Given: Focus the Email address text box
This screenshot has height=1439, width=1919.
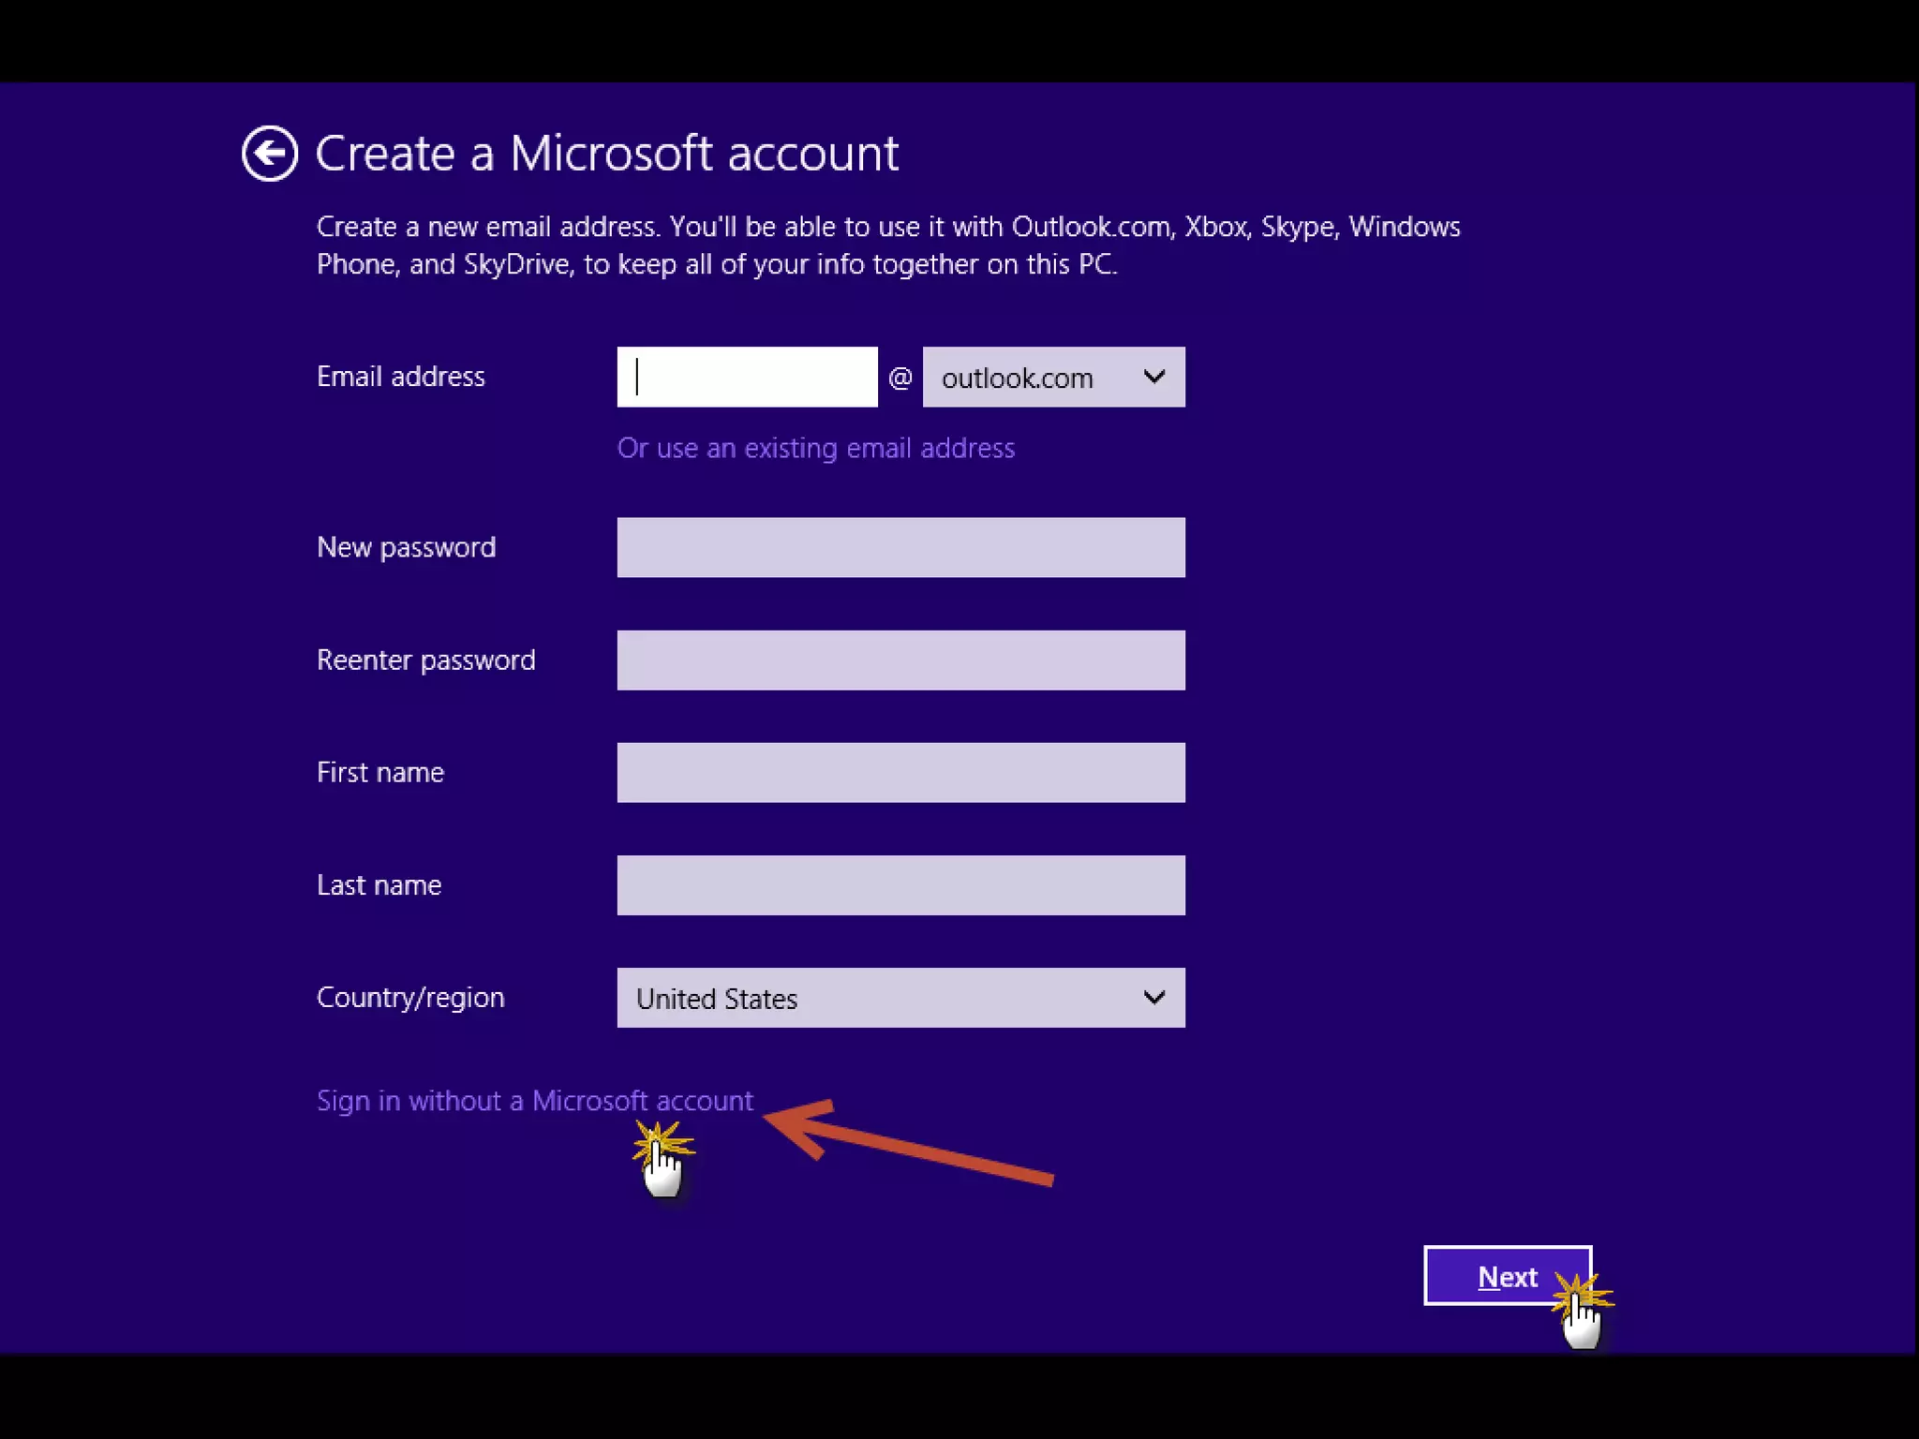Looking at the screenshot, I should [x=747, y=377].
